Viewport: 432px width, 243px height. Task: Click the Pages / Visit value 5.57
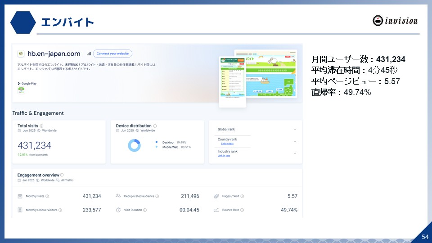(x=292, y=196)
